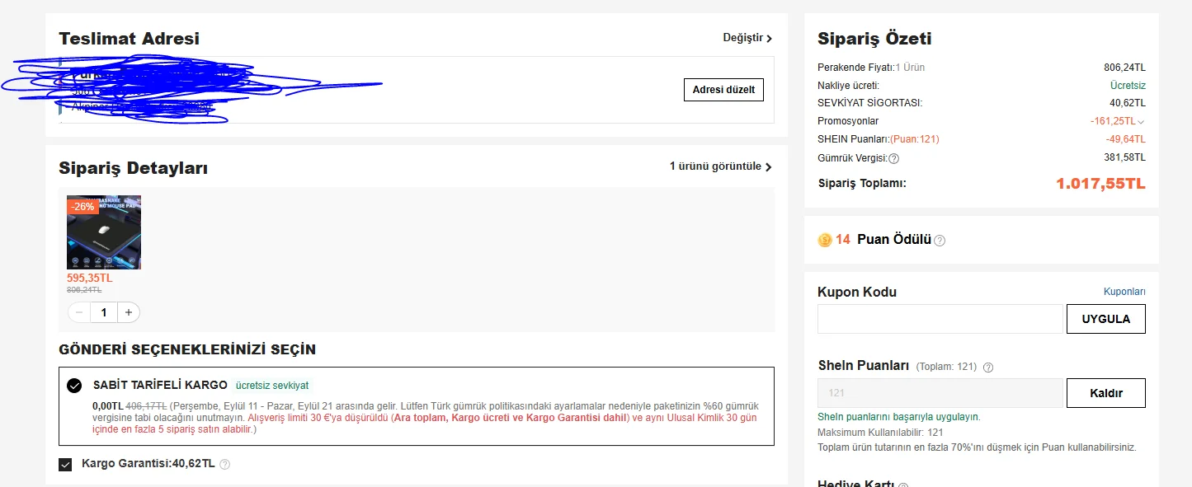Click the 'ücretsiz sevkiyat' label
Screen dimensions: 1192x487
(272, 385)
